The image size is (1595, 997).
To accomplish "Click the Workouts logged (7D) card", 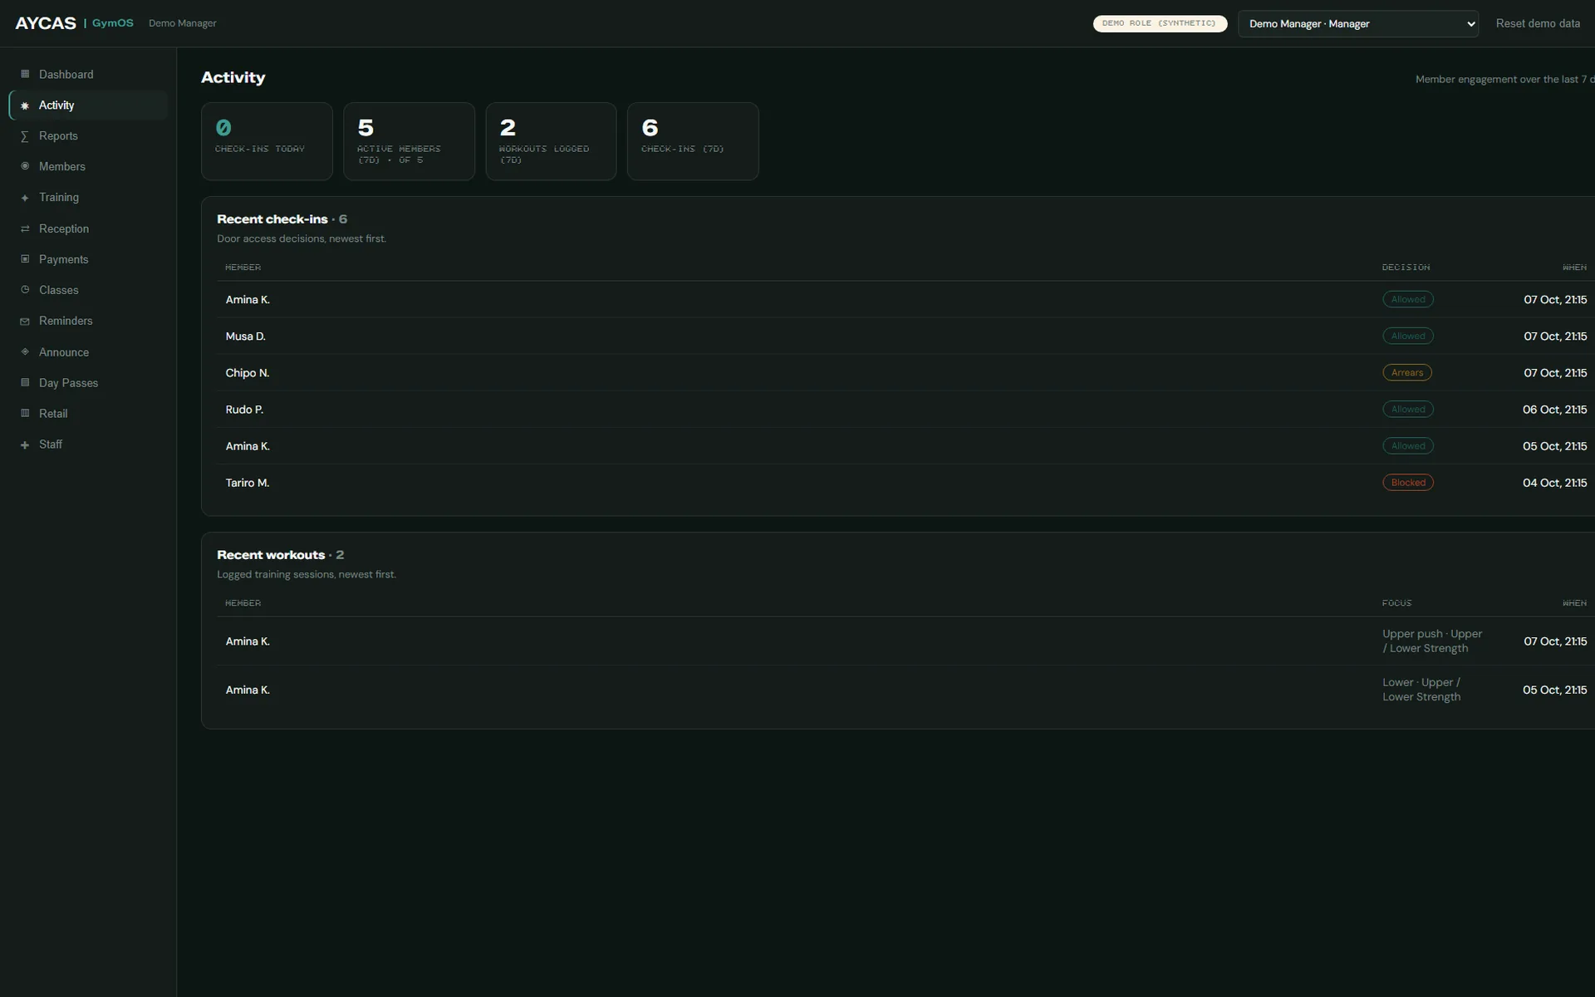I will click(551, 141).
